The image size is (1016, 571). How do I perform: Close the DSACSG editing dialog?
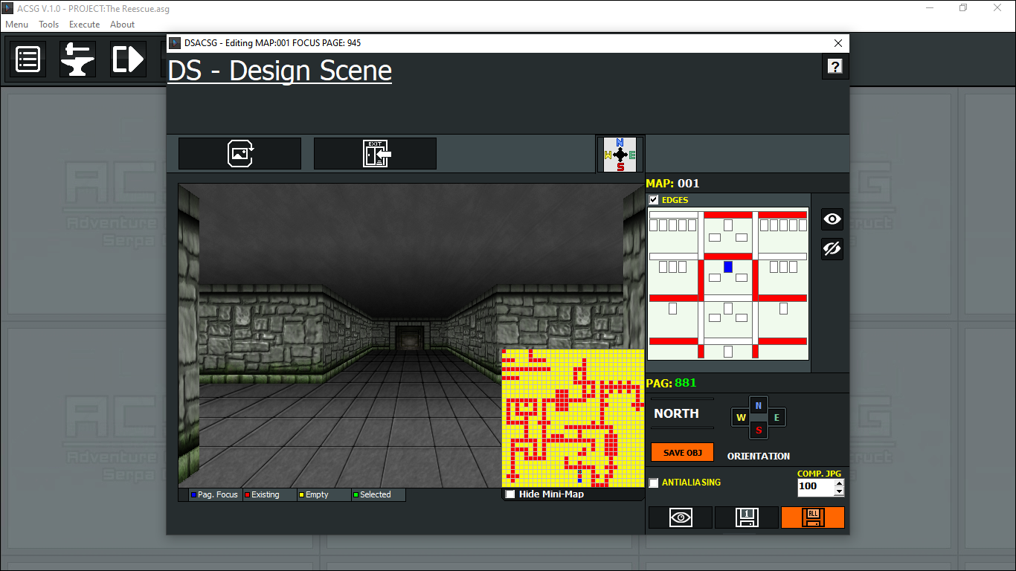tap(838, 43)
